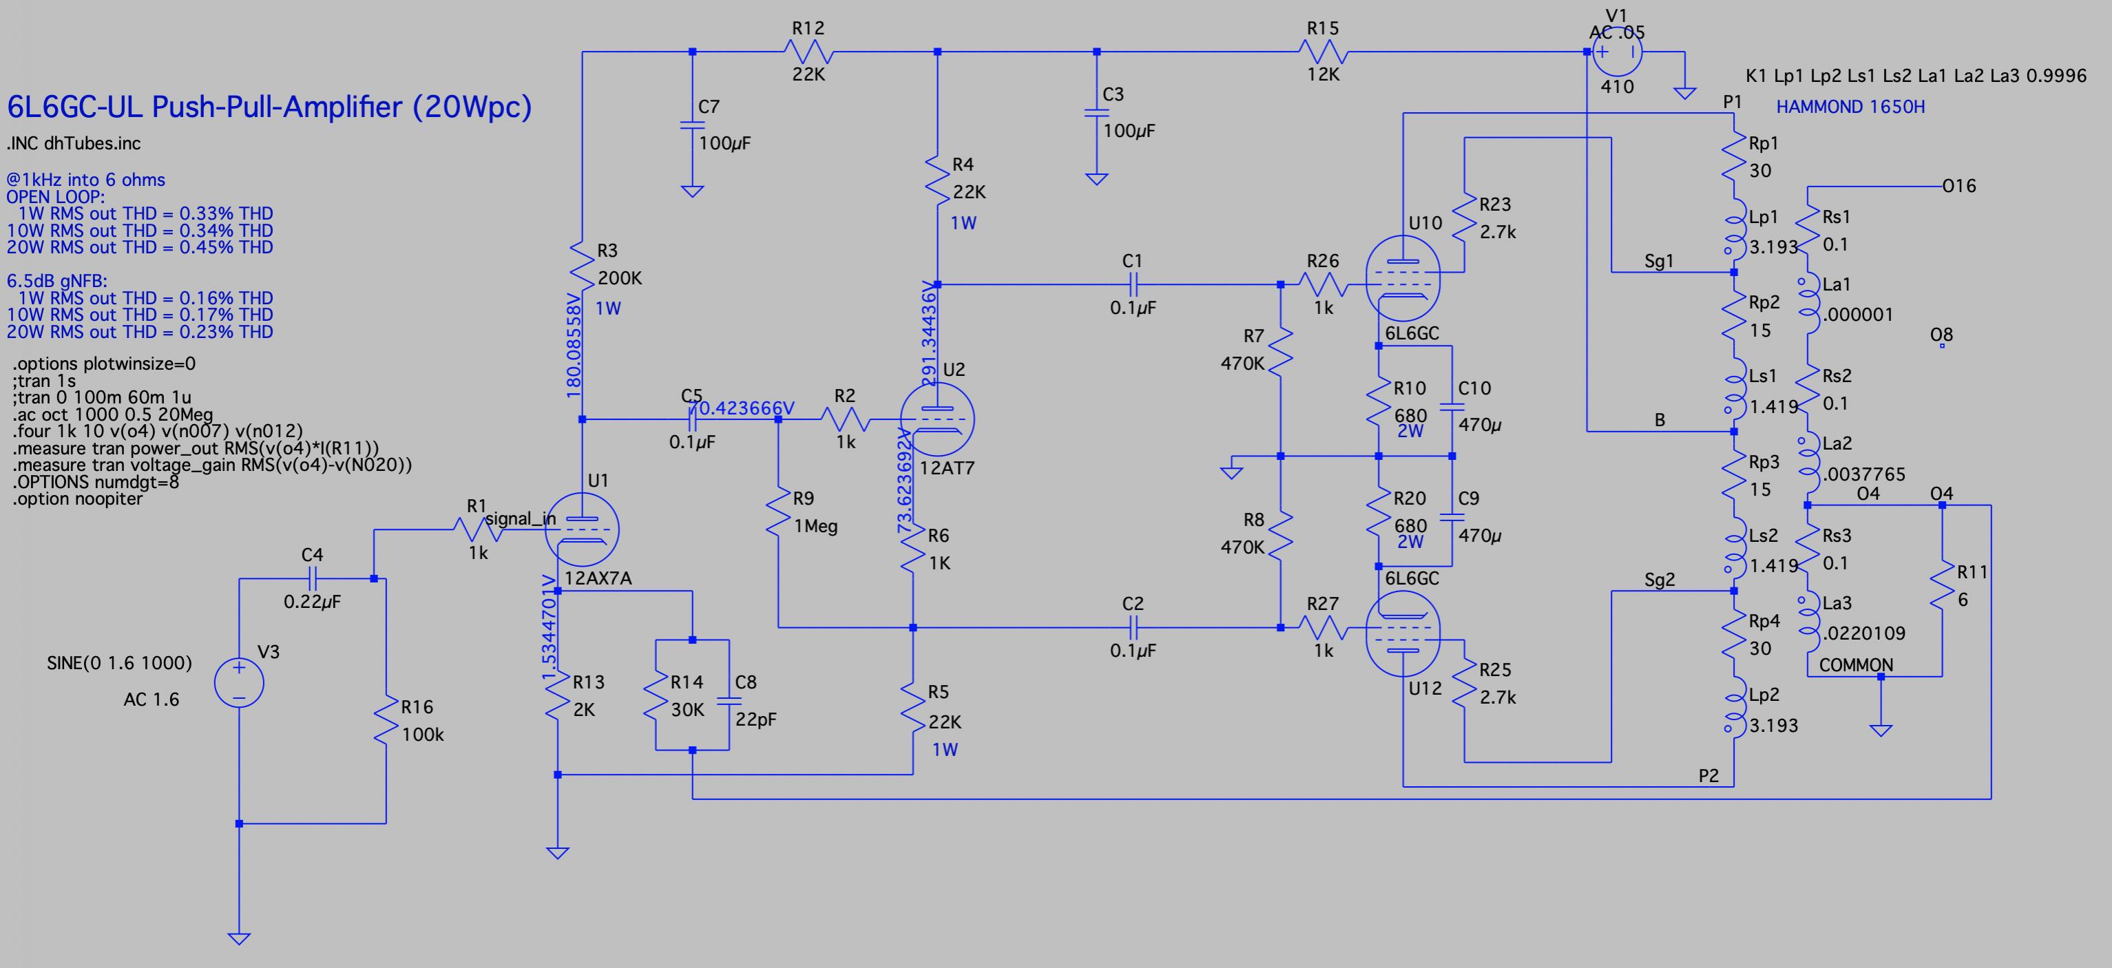Select coupling capacitor C2 symbol
This screenshot has height=968, width=2112.
pos(1132,628)
